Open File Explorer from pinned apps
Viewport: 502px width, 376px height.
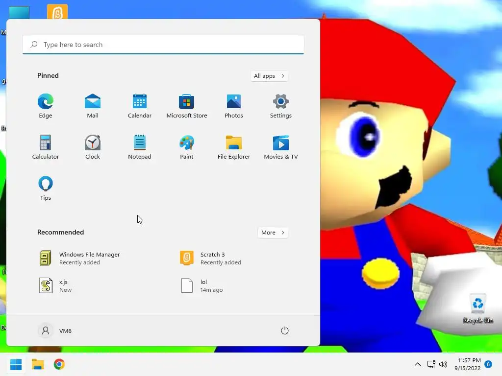[234, 147]
